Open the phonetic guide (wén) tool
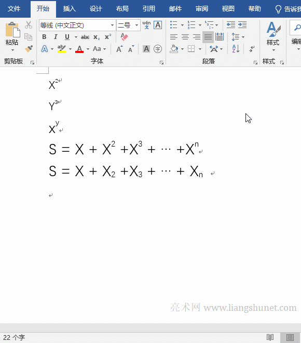The height and width of the screenshot is (343, 301). pyautogui.click(x=146, y=25)
